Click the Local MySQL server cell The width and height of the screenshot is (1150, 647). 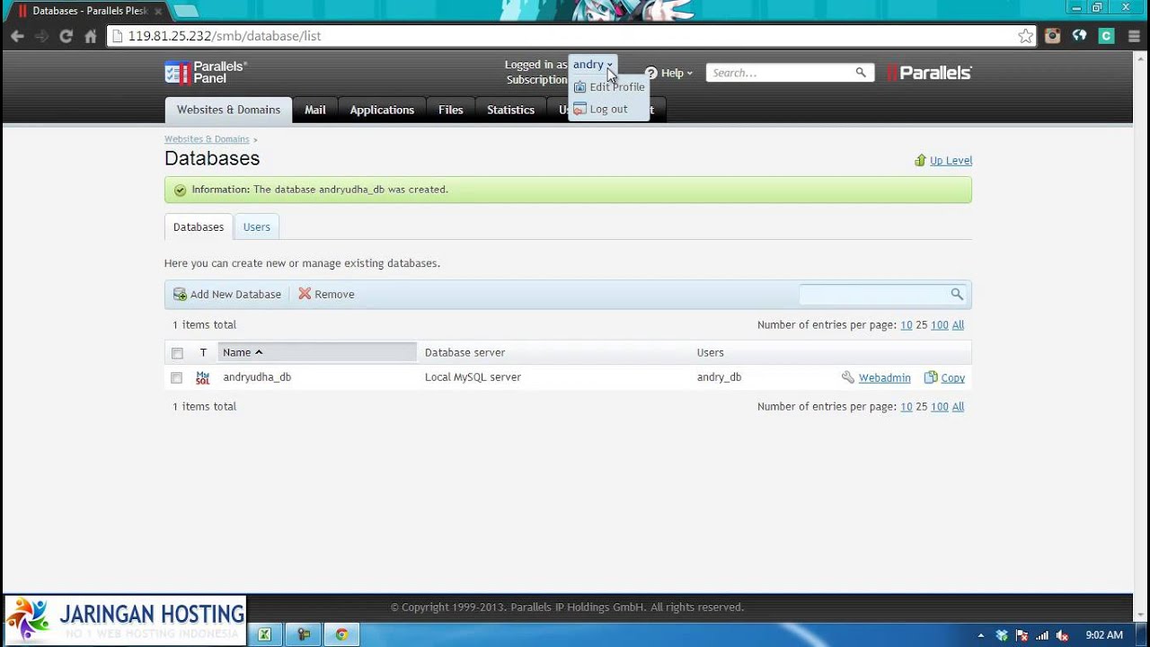click(x=473, y=377)
